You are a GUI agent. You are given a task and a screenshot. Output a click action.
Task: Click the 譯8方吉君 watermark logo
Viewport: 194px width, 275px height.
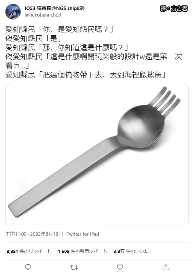tap(174, 8)
